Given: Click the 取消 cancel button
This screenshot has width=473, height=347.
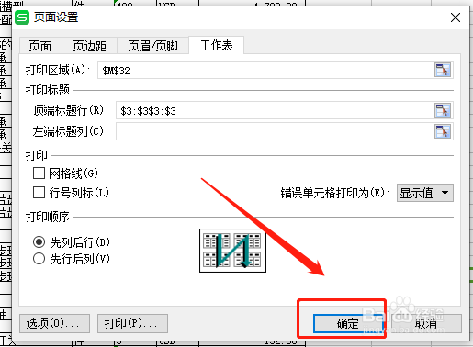Looking at the screenshot, I should click(x=426, y=323).
